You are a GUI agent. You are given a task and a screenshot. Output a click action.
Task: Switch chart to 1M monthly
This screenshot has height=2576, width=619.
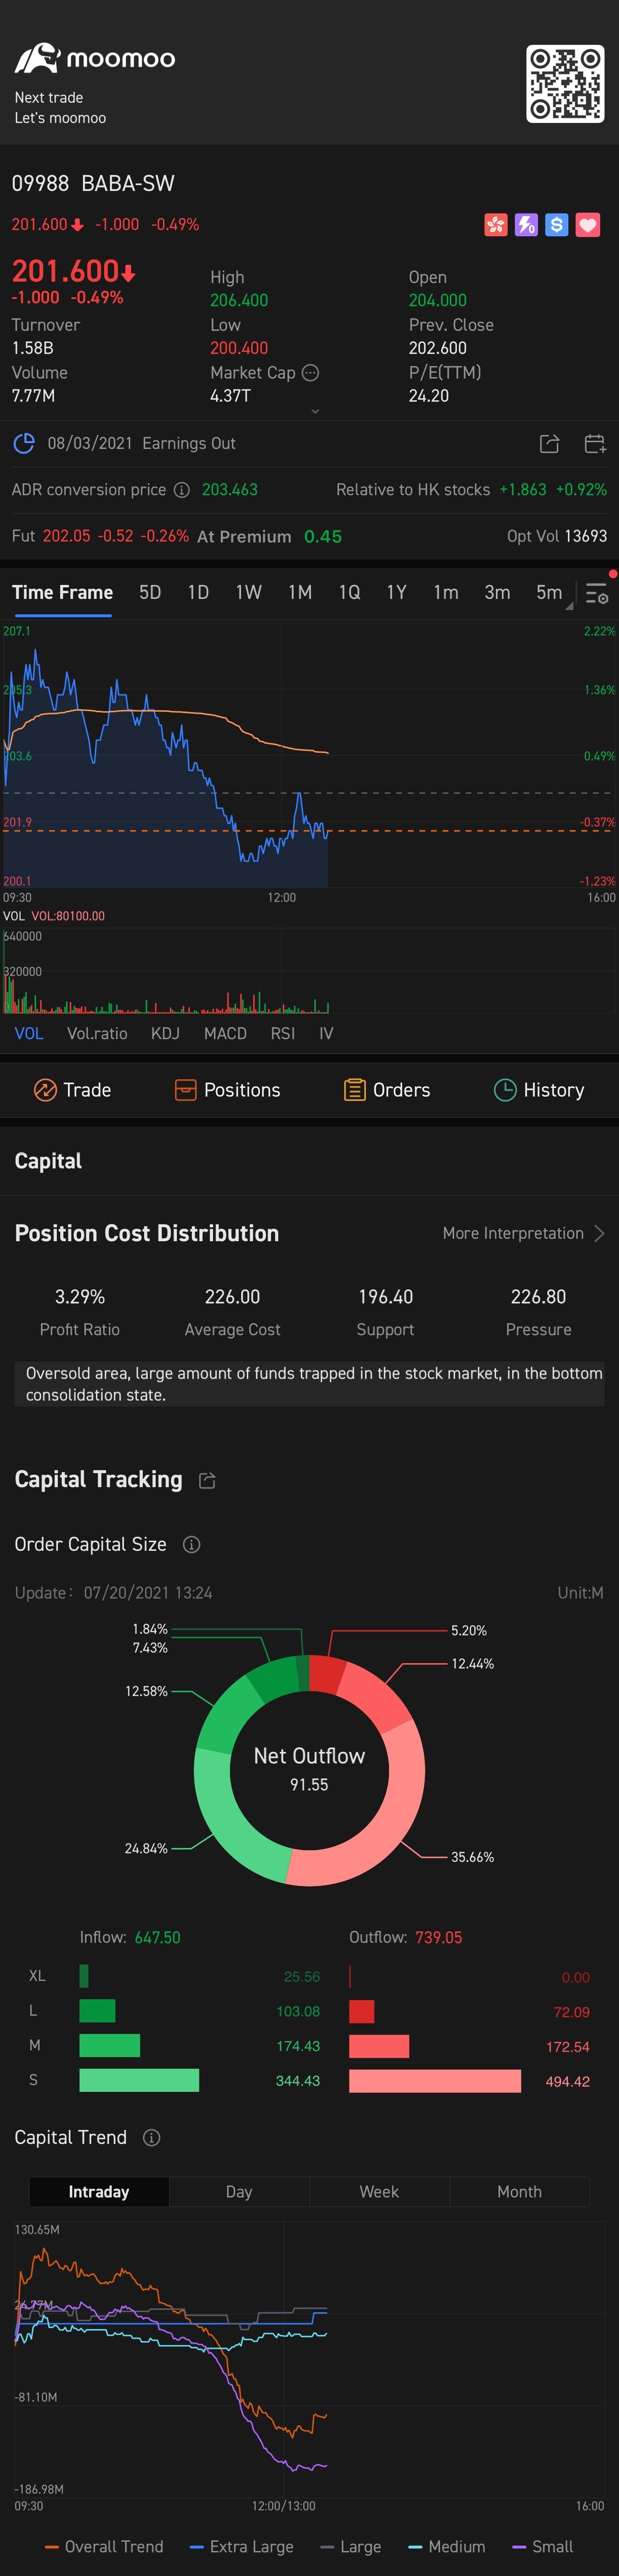coord(300,592)
